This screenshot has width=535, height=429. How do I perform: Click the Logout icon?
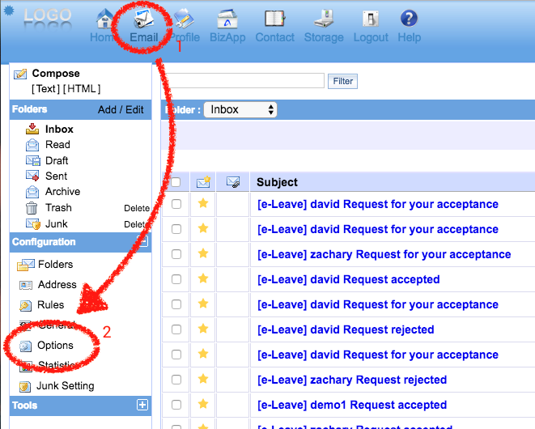pos(371,19)
